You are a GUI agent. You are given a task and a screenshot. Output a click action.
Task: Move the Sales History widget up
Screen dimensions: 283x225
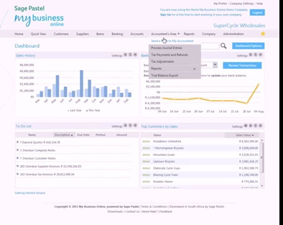pyautogui.click(x=125, y=55)
